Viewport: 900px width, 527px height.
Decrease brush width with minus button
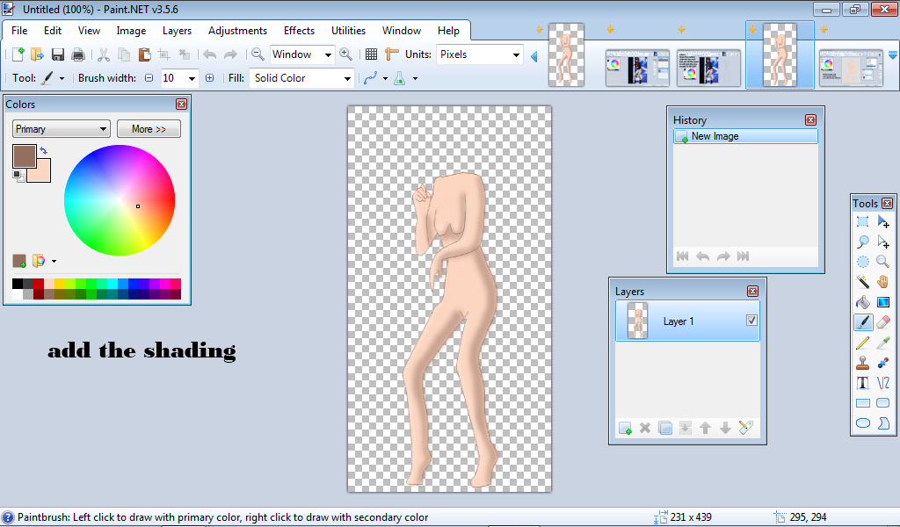click(x=149, y=78)
